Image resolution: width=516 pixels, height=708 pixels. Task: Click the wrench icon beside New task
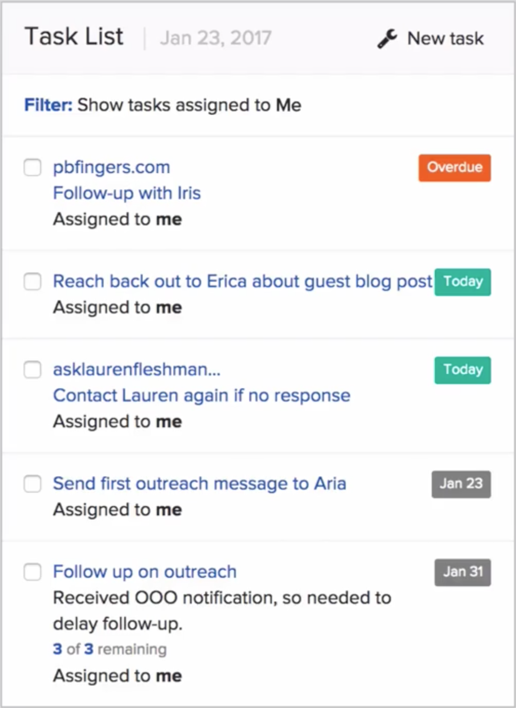[387, 38]
